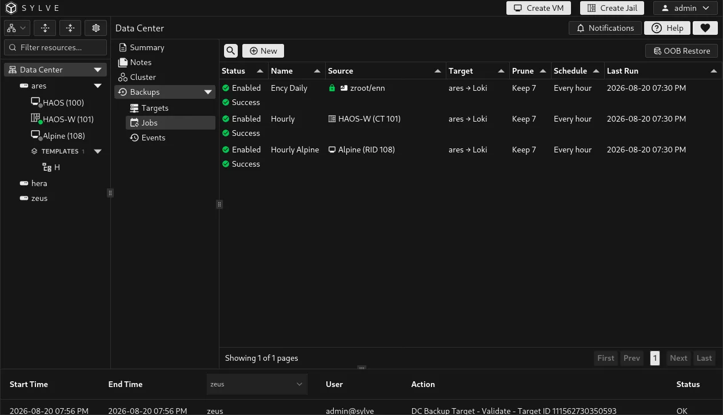This screenshot has width=723, height=415.
Task: Open the admin user dropdown
Action: [685, 8]
